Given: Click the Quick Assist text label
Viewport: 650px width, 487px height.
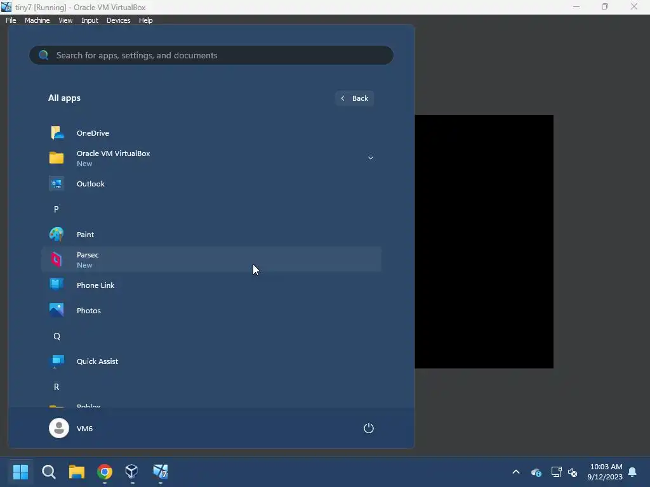Looking at the screenshot, I should coord(97,361).
